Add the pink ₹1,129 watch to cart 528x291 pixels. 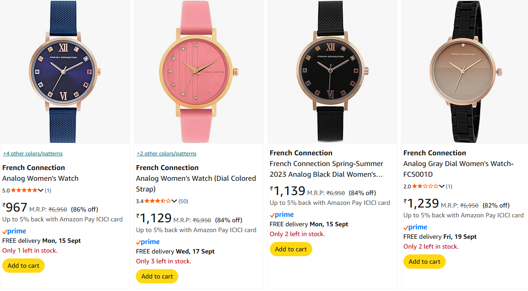click(157, 276)
